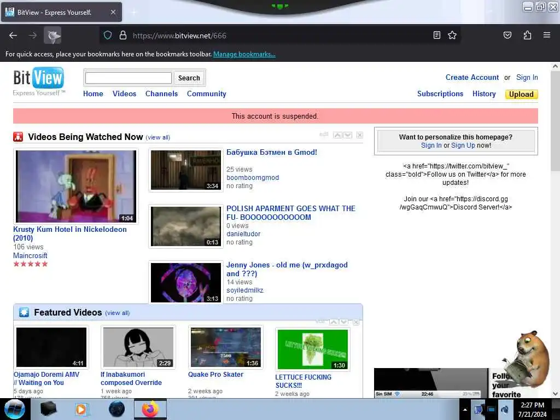View site security via the padlock icon
The image size is (560, 420).
pyautogui.click(x=123, y=36)
